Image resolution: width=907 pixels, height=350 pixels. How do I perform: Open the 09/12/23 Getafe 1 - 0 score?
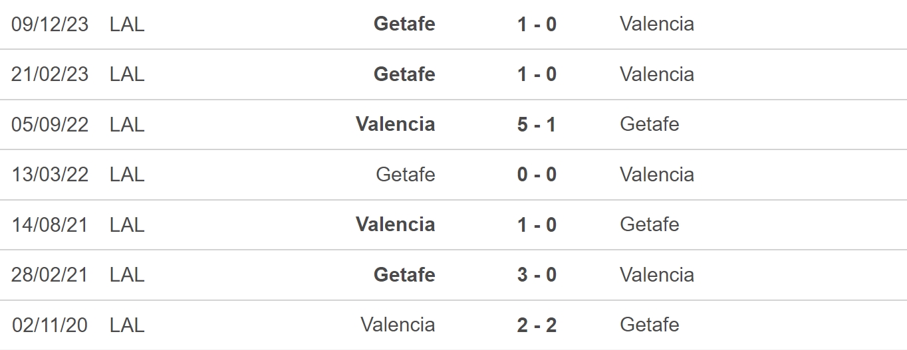pyautogui.click(x=537, y=25)
